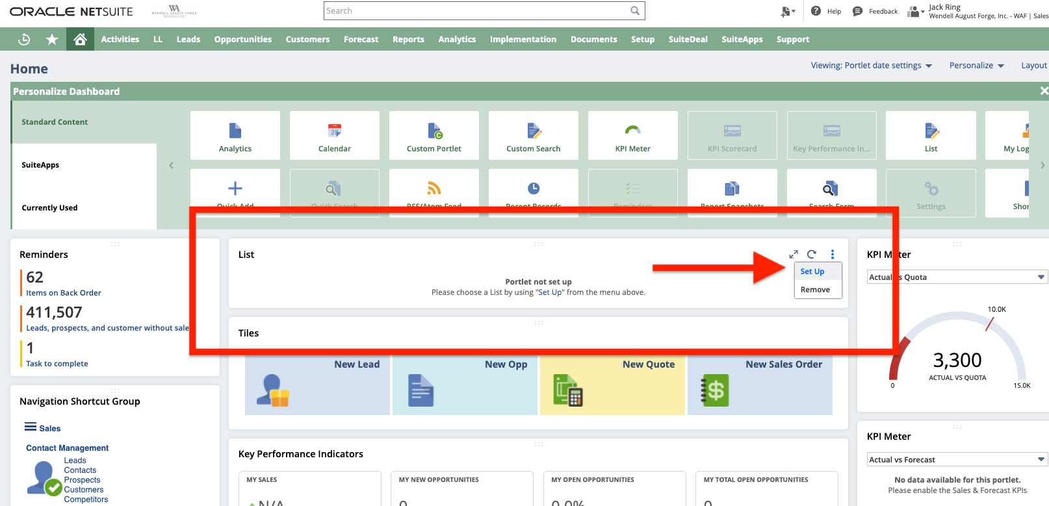Open the Actual vs Quota dropdown
Screen dimensions: 1049x506
pos(957,277)
